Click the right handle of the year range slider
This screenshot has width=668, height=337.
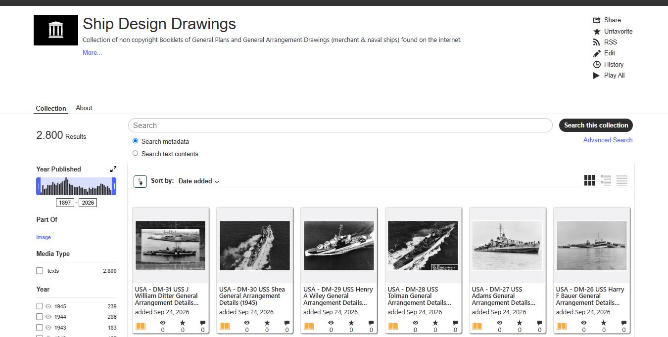click(114, 186)
